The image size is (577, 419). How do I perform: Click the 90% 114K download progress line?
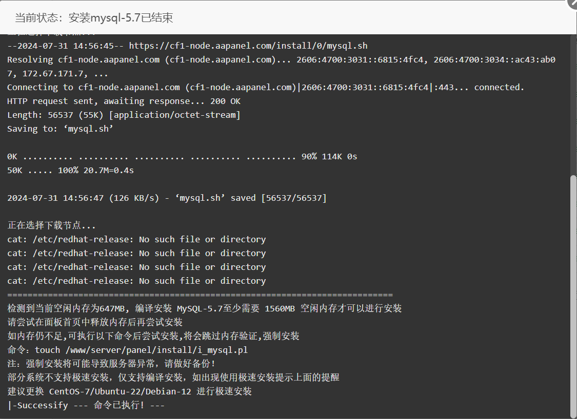point(182,157)
